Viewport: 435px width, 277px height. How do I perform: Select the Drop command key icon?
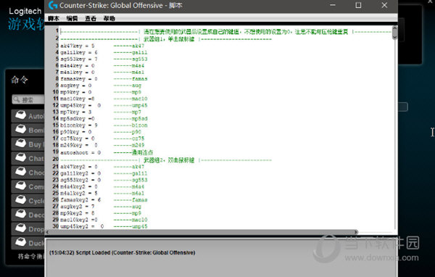20,228
